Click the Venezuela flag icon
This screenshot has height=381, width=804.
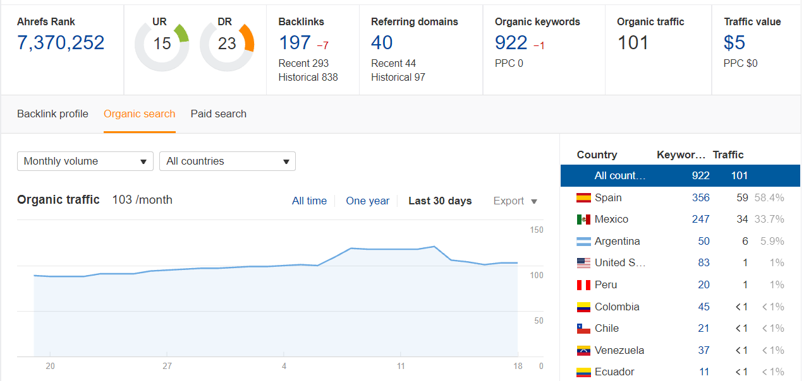[583, 351]
